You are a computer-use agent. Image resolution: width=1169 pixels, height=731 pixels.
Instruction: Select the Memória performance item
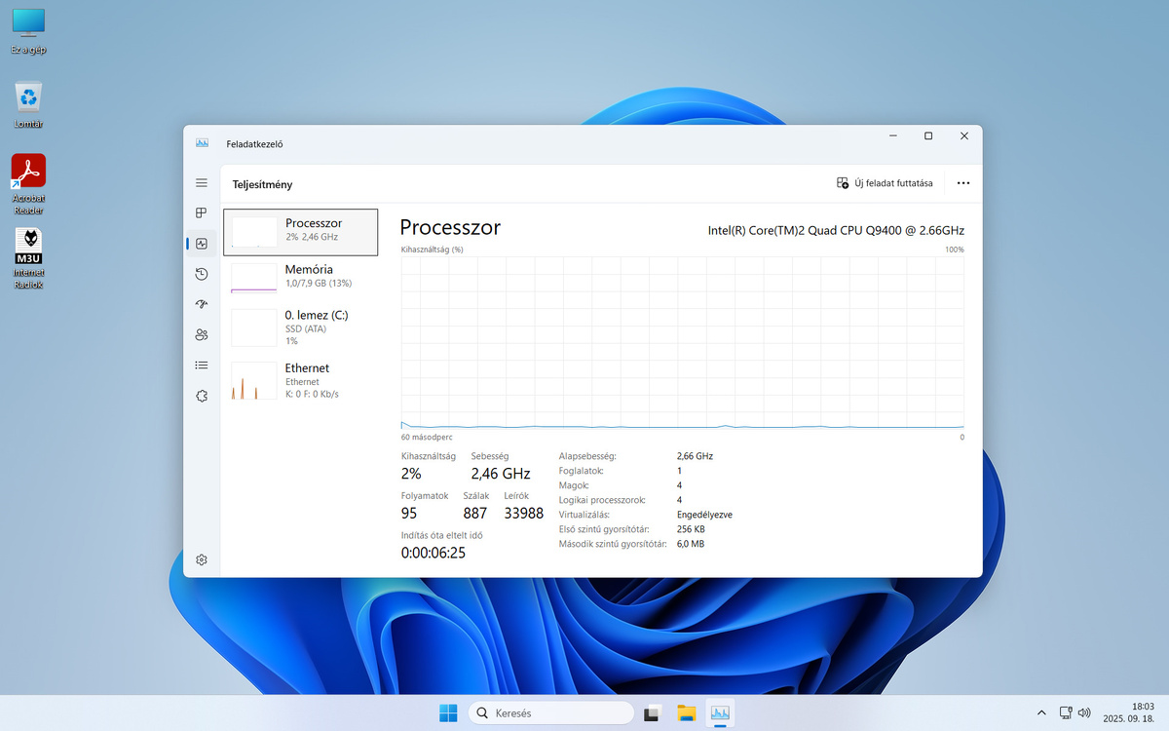click(x=301, y=277)
